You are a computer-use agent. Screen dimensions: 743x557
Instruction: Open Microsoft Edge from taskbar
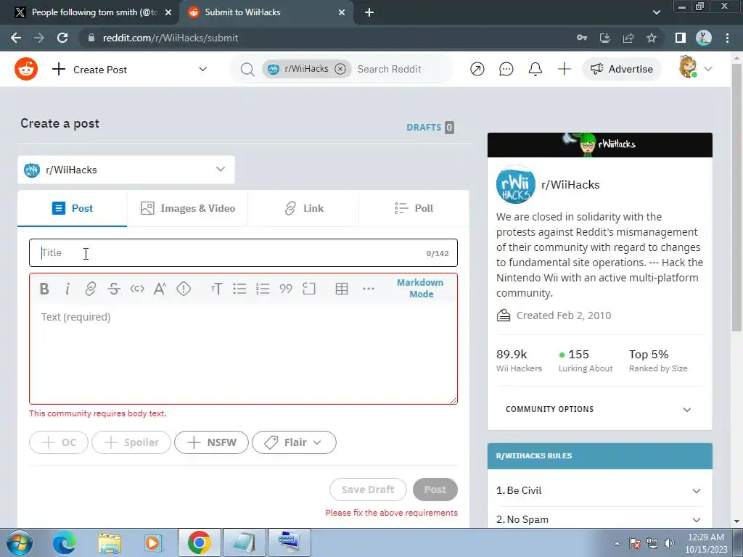click(x=65, y=542)
